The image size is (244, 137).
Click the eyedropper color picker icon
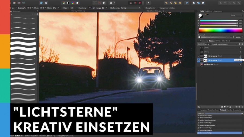point(206,14)
